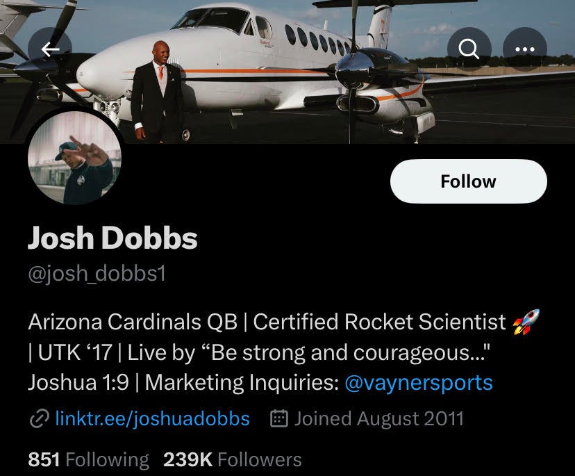
Task: Click the Joined August 2011 text
Action: [x=378, y=419]
